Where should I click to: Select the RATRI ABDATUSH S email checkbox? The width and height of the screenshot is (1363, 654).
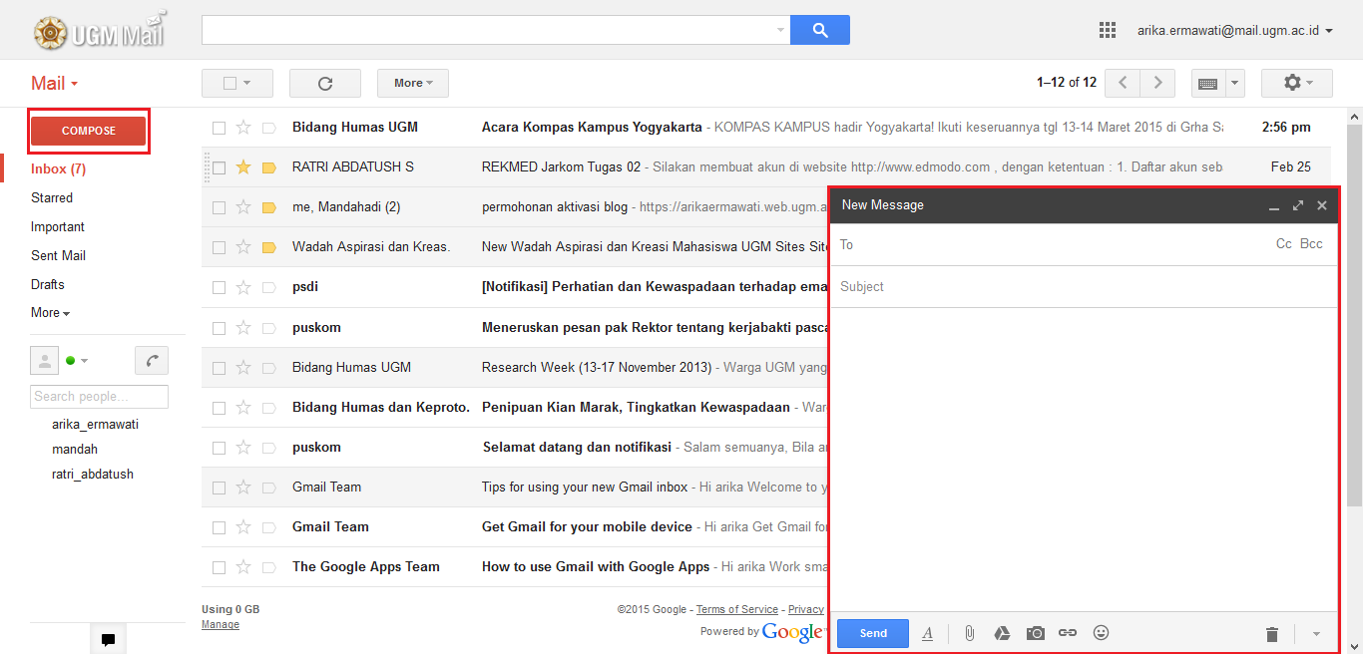(219, 167)
